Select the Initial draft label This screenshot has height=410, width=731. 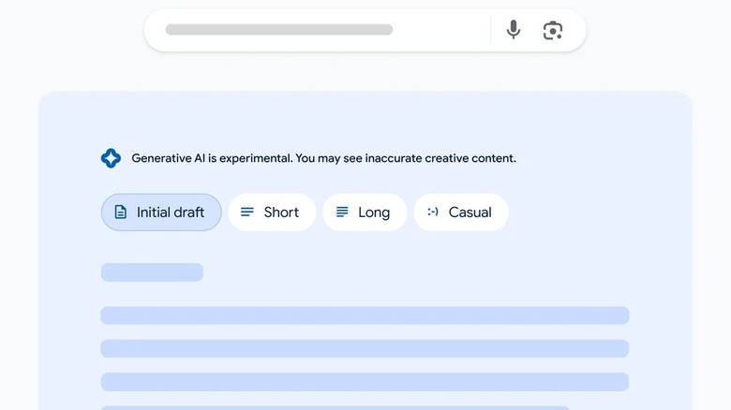point(171,212)
